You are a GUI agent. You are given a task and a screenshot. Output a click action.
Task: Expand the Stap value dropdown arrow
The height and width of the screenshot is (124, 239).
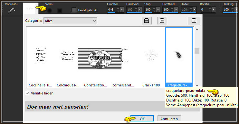pyautogui.click(x=158, y=10)
